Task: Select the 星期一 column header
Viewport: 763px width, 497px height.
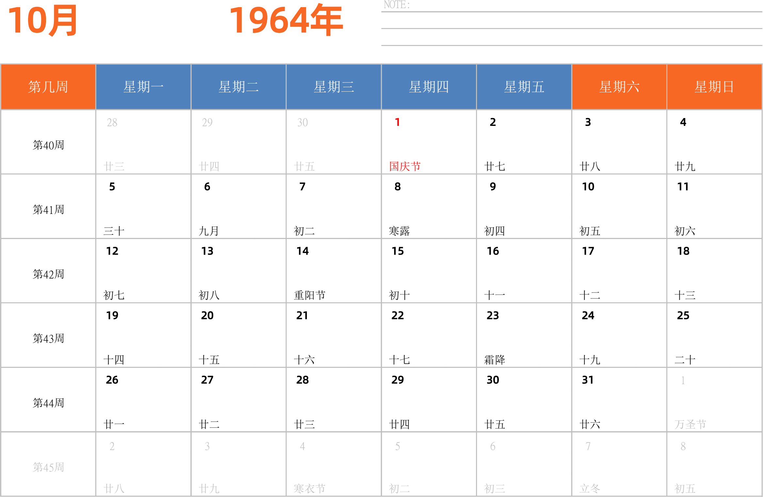Action: pos(143,87)
